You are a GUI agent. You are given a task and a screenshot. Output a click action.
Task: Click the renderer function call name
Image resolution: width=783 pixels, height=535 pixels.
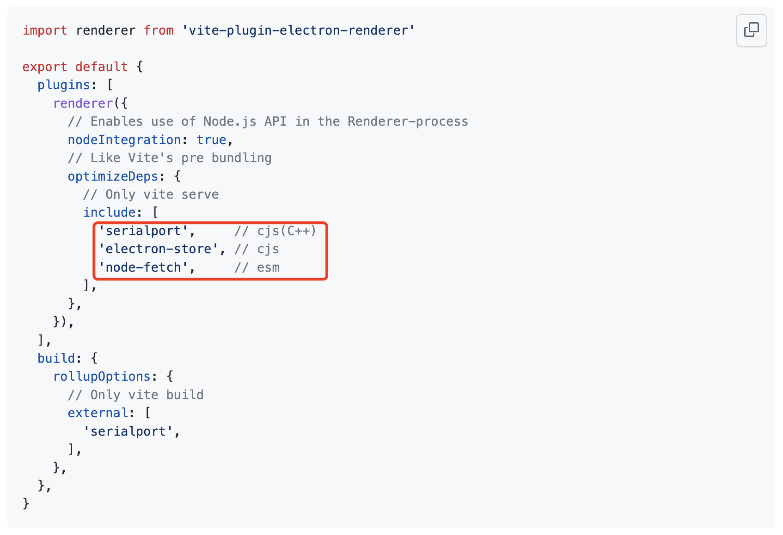click(x=83, y=103)
